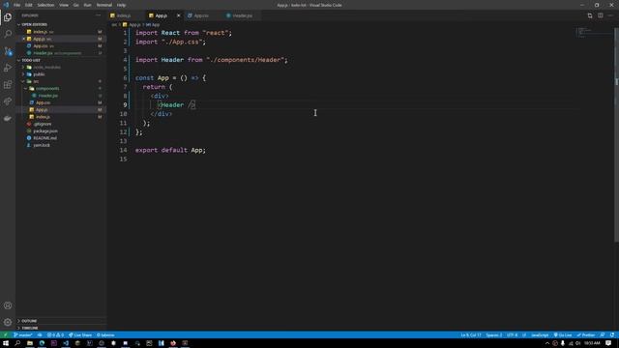Click the open changes icon in the editor toolbar
Screen dimensions: 619x348
pyautogui.click(x=590, y=15)
